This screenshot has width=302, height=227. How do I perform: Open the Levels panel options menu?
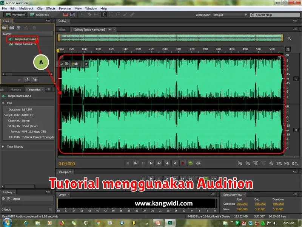213,194
